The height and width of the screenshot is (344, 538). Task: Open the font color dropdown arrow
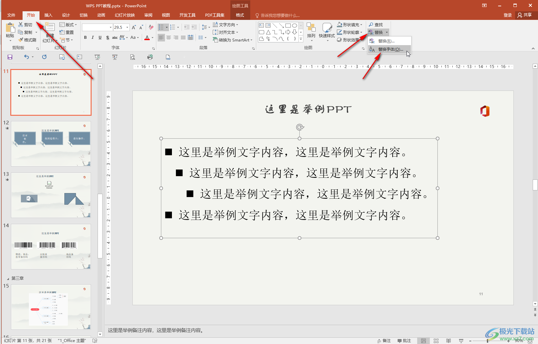point(153,37)
